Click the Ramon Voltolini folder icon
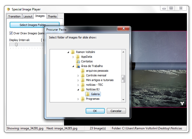 73,52
